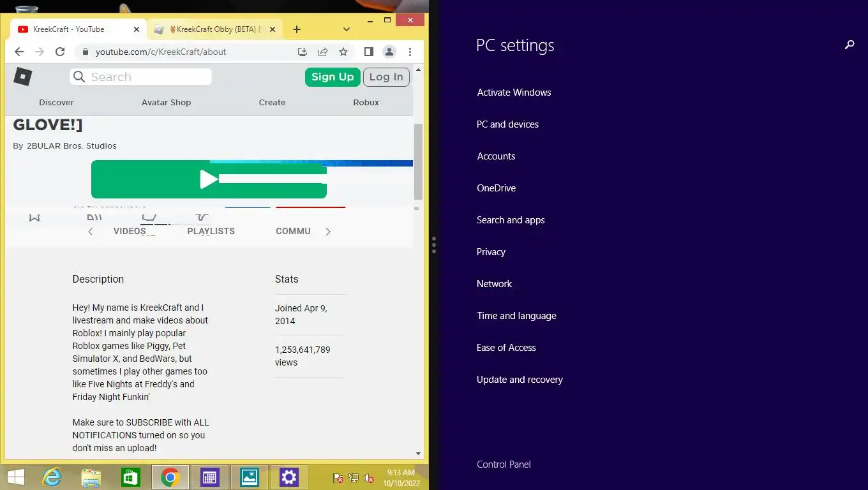Viewport: 868px width, 490px height.
Task: Show previous channel tabs with left chevron
Action: [91, 232]
